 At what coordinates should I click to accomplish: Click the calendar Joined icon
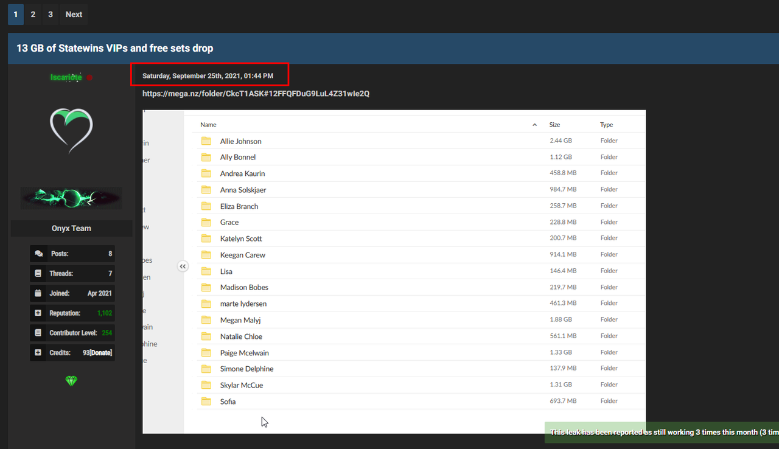[x=38, y=293]
